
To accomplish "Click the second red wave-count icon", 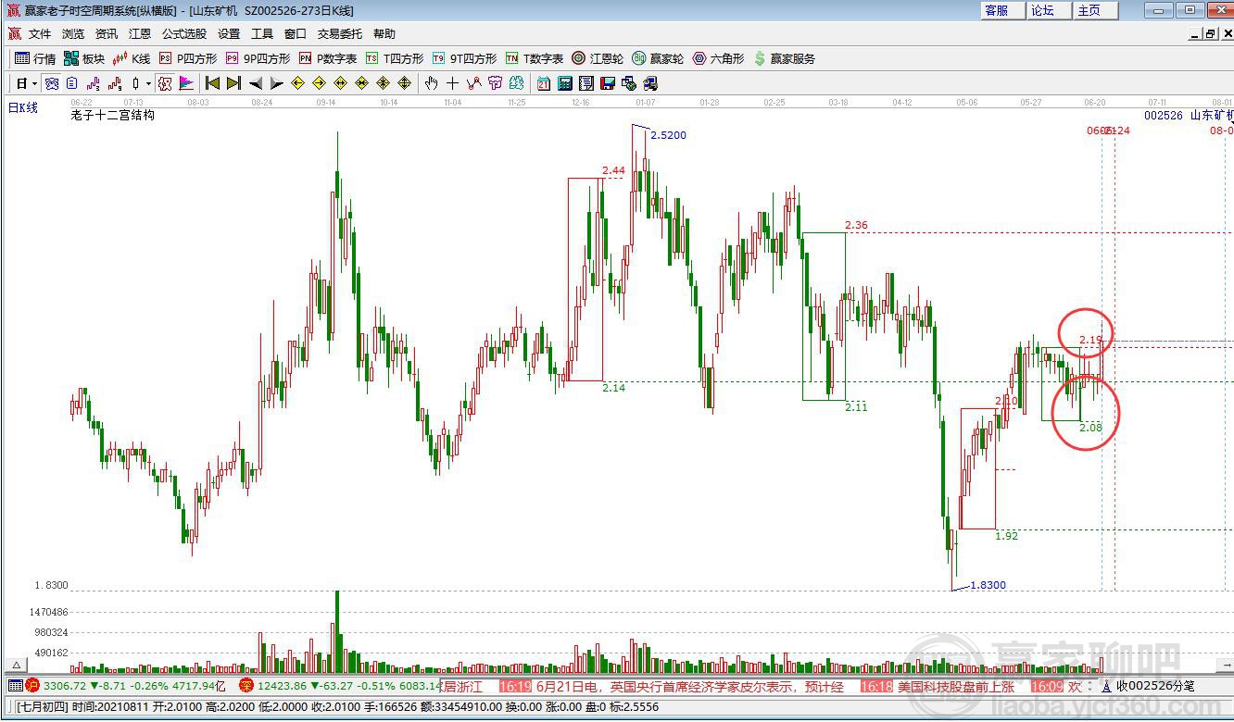I will tap(115, 83).
